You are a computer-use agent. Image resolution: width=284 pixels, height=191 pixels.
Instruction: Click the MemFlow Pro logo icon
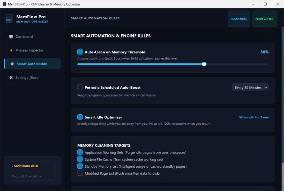point(9,19)
